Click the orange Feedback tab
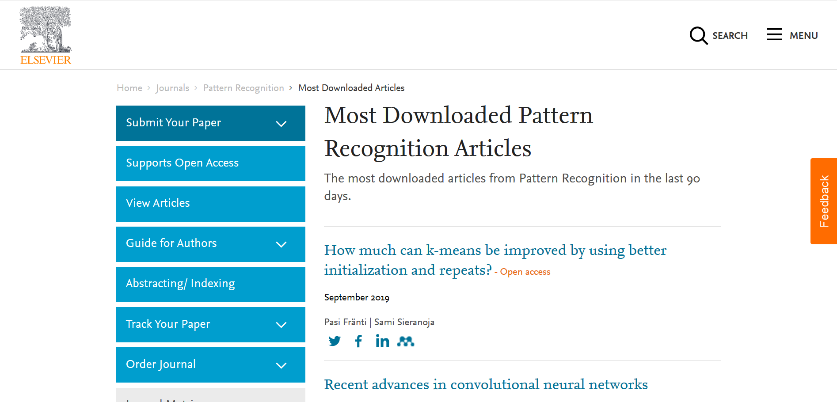837x402 pixels. click(823, 201)
